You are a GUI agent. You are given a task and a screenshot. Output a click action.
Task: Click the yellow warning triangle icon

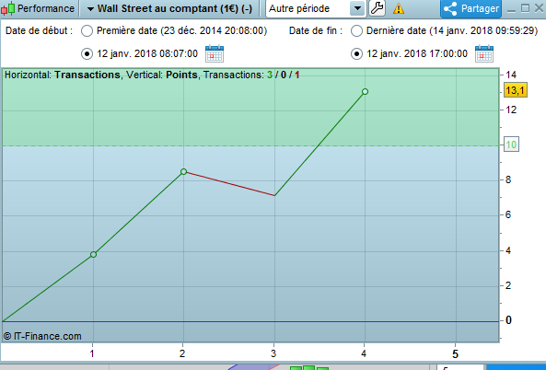pos(399,8)
